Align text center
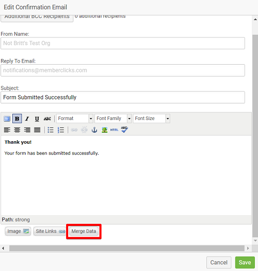 17,130
